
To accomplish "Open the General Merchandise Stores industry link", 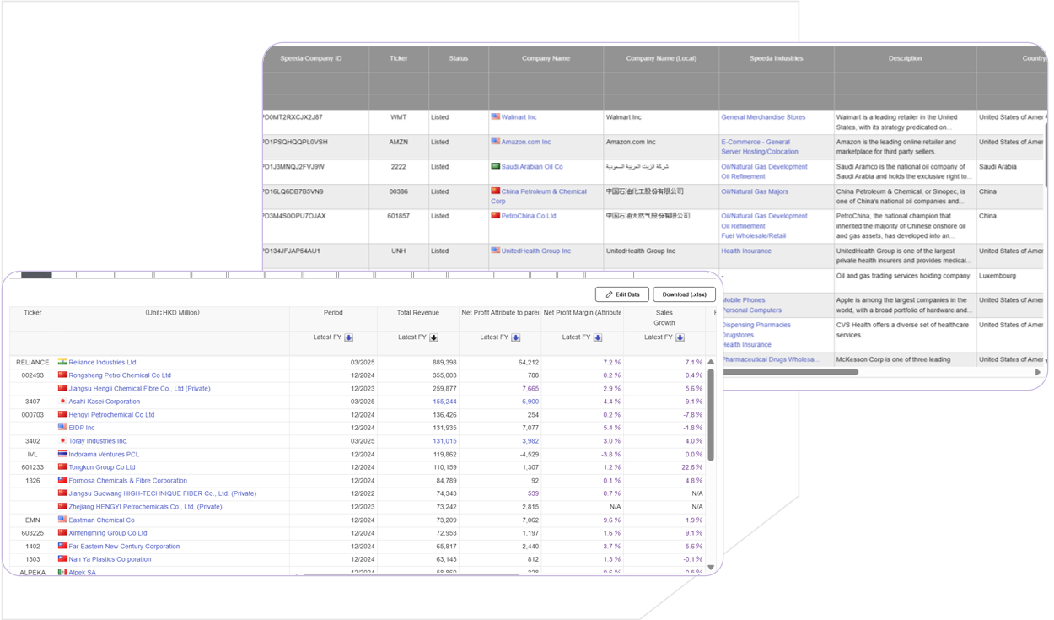I will click(763, 117).
